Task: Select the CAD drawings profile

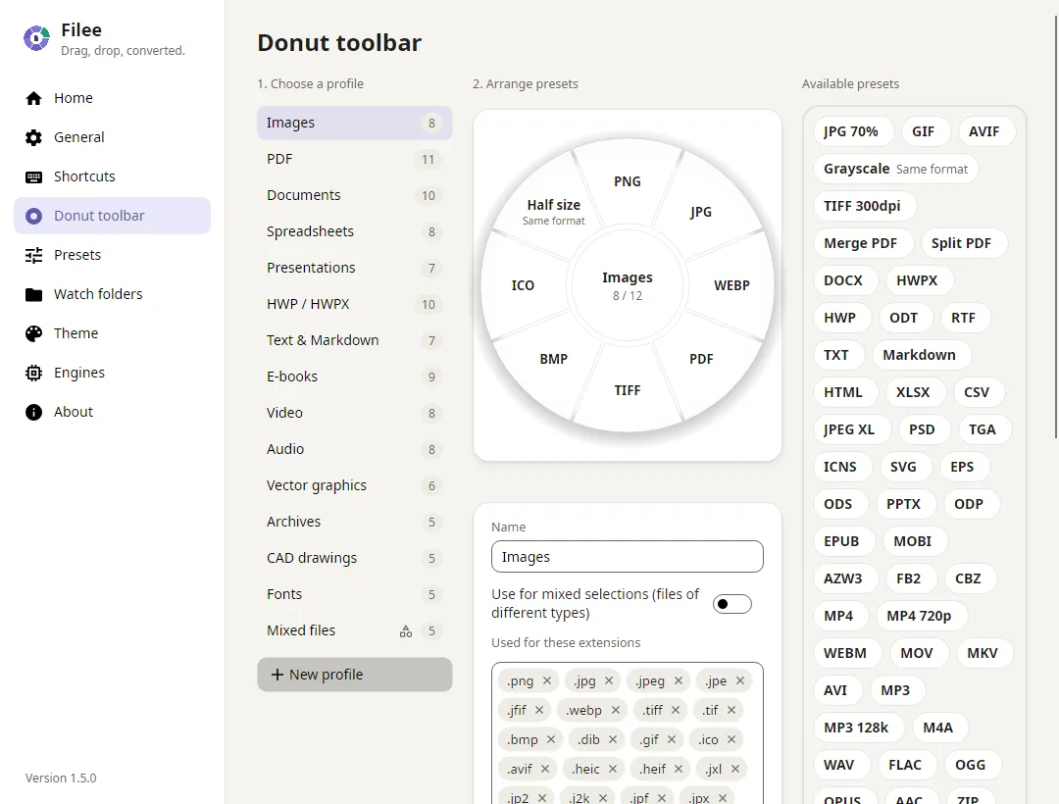Action: tap(355, 558)
